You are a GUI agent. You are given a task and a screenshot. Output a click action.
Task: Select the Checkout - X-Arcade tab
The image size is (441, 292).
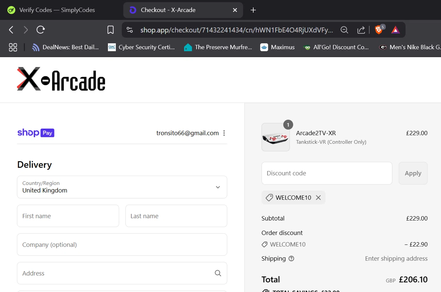click(183, 10)
